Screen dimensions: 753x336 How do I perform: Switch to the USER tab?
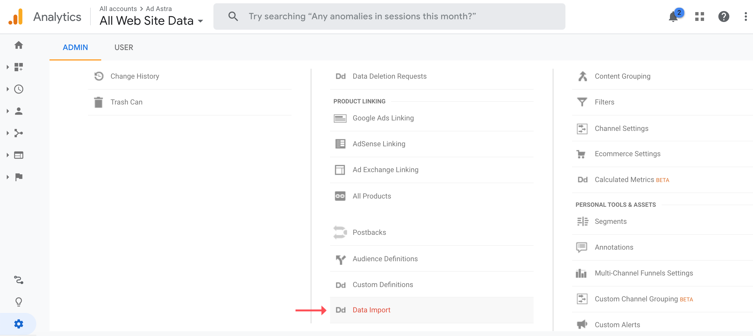[124, 47]
